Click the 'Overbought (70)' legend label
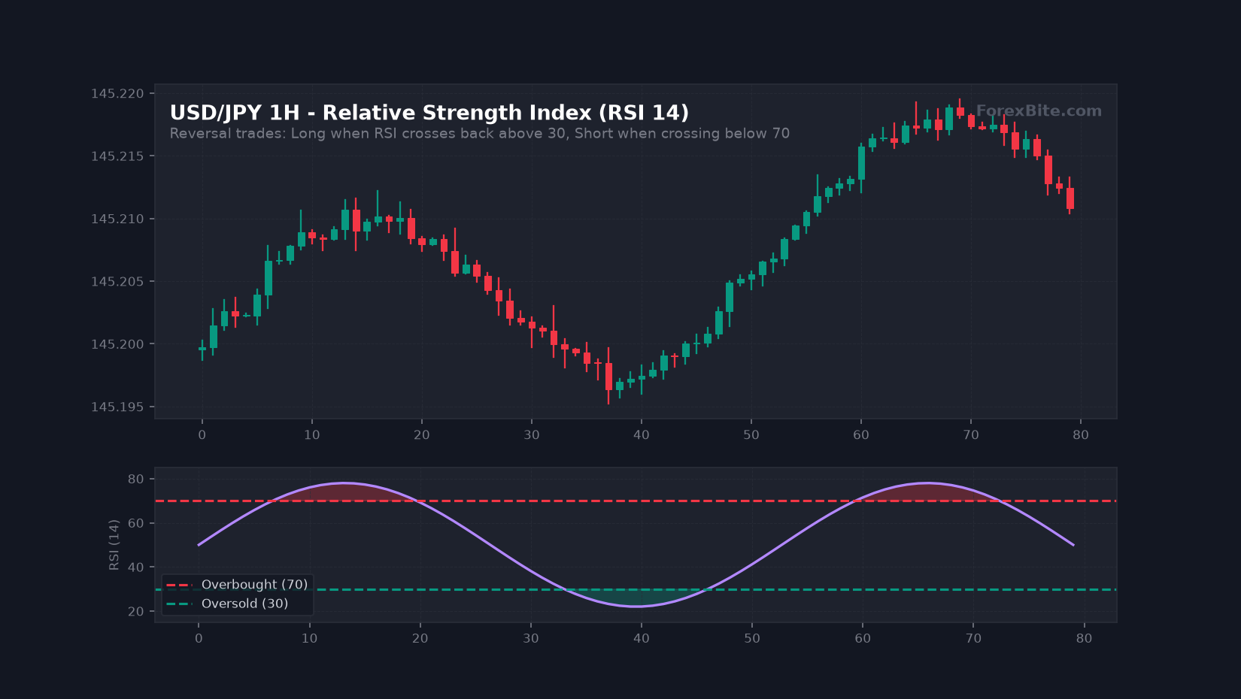 pyautogui.click(x=255, y=585)
